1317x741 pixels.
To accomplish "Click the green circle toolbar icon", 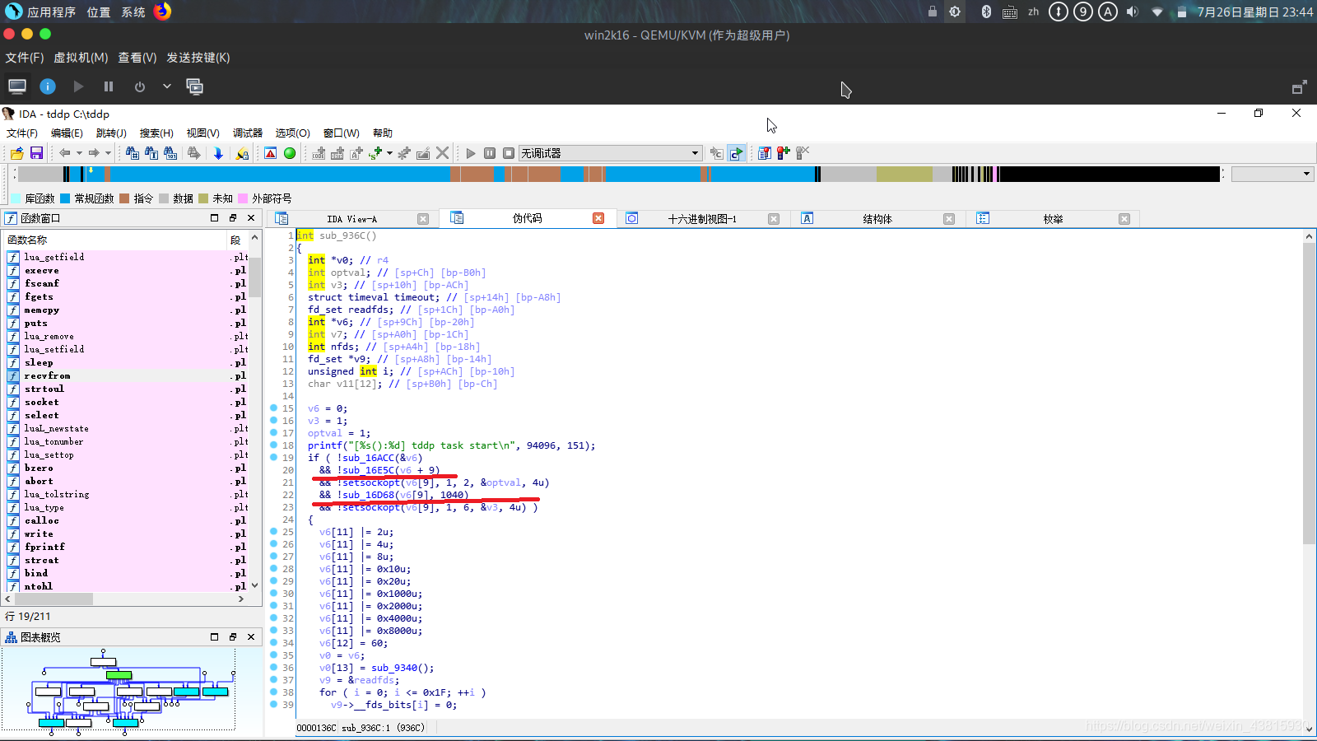I will 290,153.
